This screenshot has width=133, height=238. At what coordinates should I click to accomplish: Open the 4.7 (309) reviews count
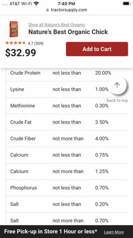click(36, 43)
